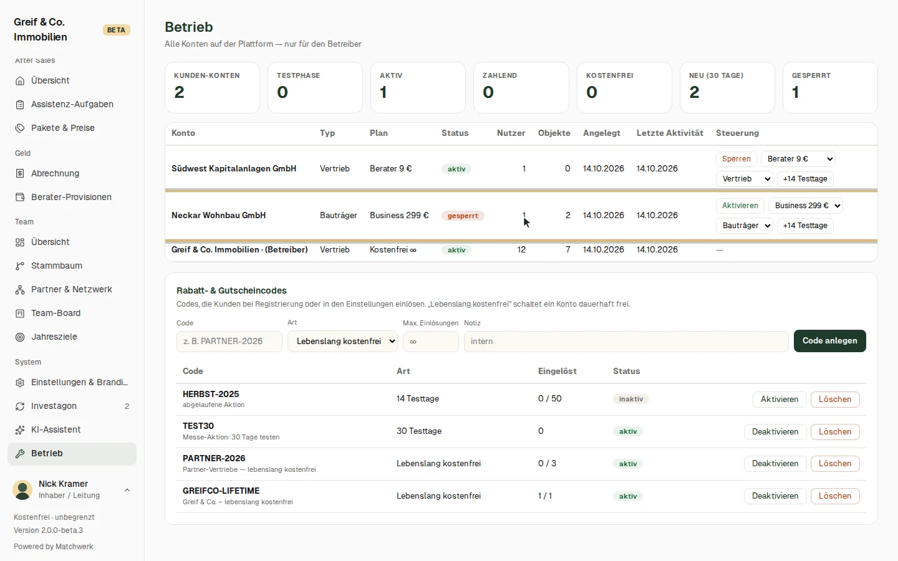Open the Stammbaum menu item
The height and width of the screenshot is (561, 898).
72,266
